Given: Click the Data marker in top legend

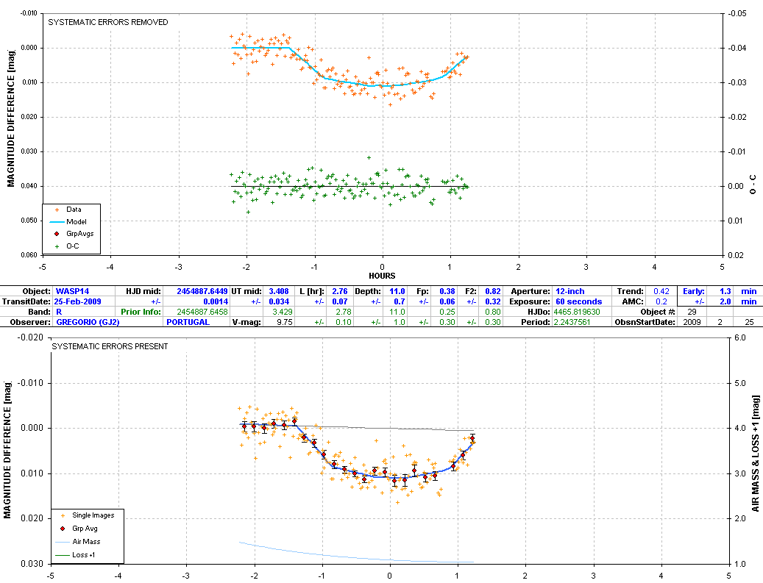Looking at the screenshot, I should tap(57, 210).
